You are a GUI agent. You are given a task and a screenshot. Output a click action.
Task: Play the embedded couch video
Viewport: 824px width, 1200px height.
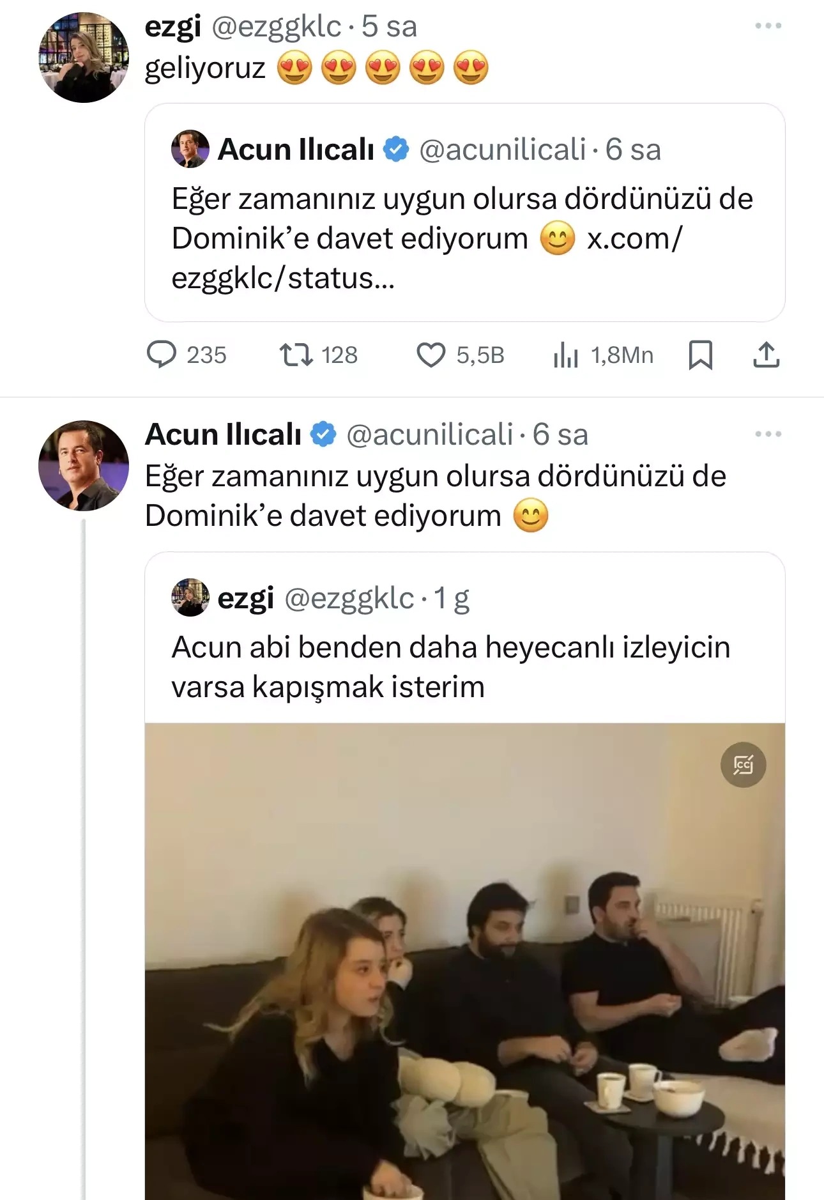[x=464, y=958]
